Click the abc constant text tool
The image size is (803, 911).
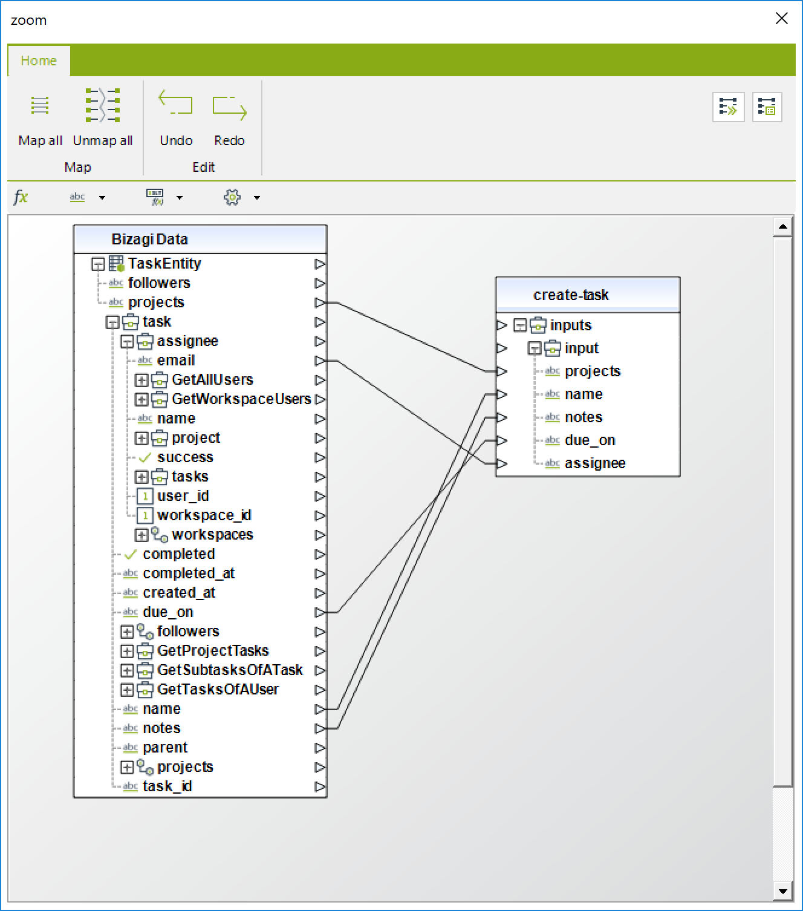click(77, 197)
